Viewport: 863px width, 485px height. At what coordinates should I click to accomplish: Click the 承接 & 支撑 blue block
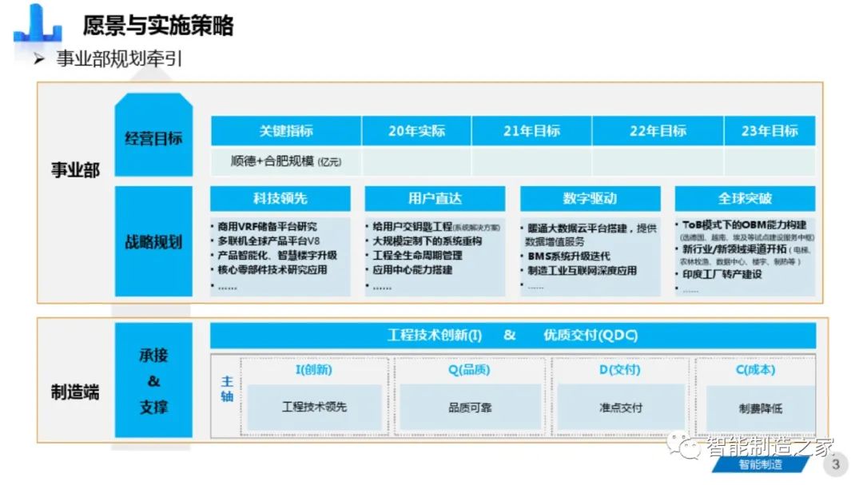click(x=153, y=380)
